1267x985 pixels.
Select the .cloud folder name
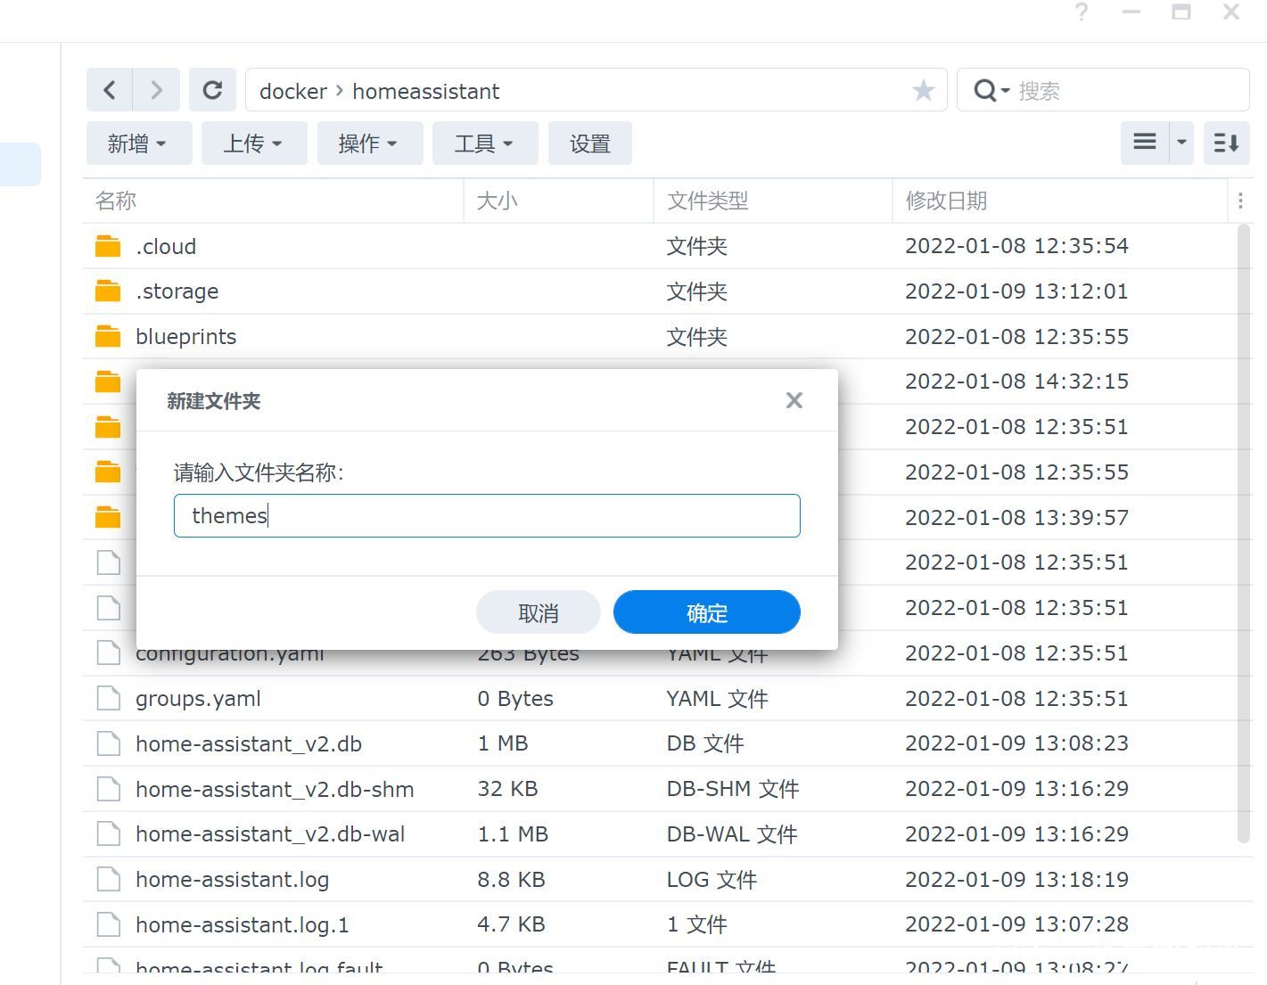click(x=166, y=246)
